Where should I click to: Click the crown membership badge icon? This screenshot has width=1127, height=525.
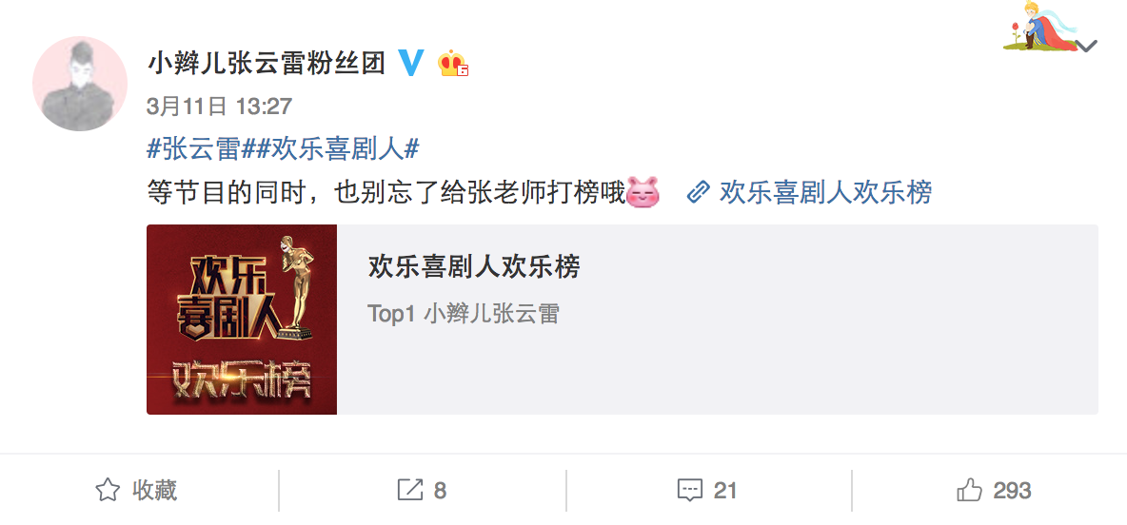point(453,64)
